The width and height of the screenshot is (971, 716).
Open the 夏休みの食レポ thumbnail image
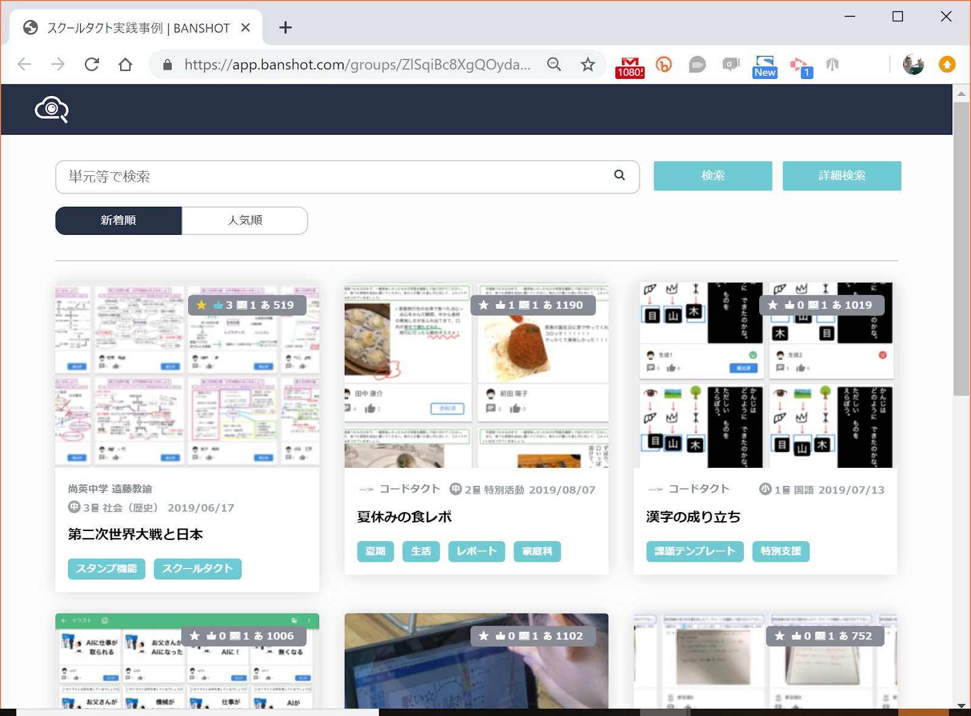tap(476, 375)
